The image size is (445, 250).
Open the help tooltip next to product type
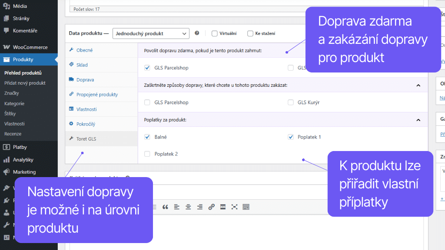(197, 33)
